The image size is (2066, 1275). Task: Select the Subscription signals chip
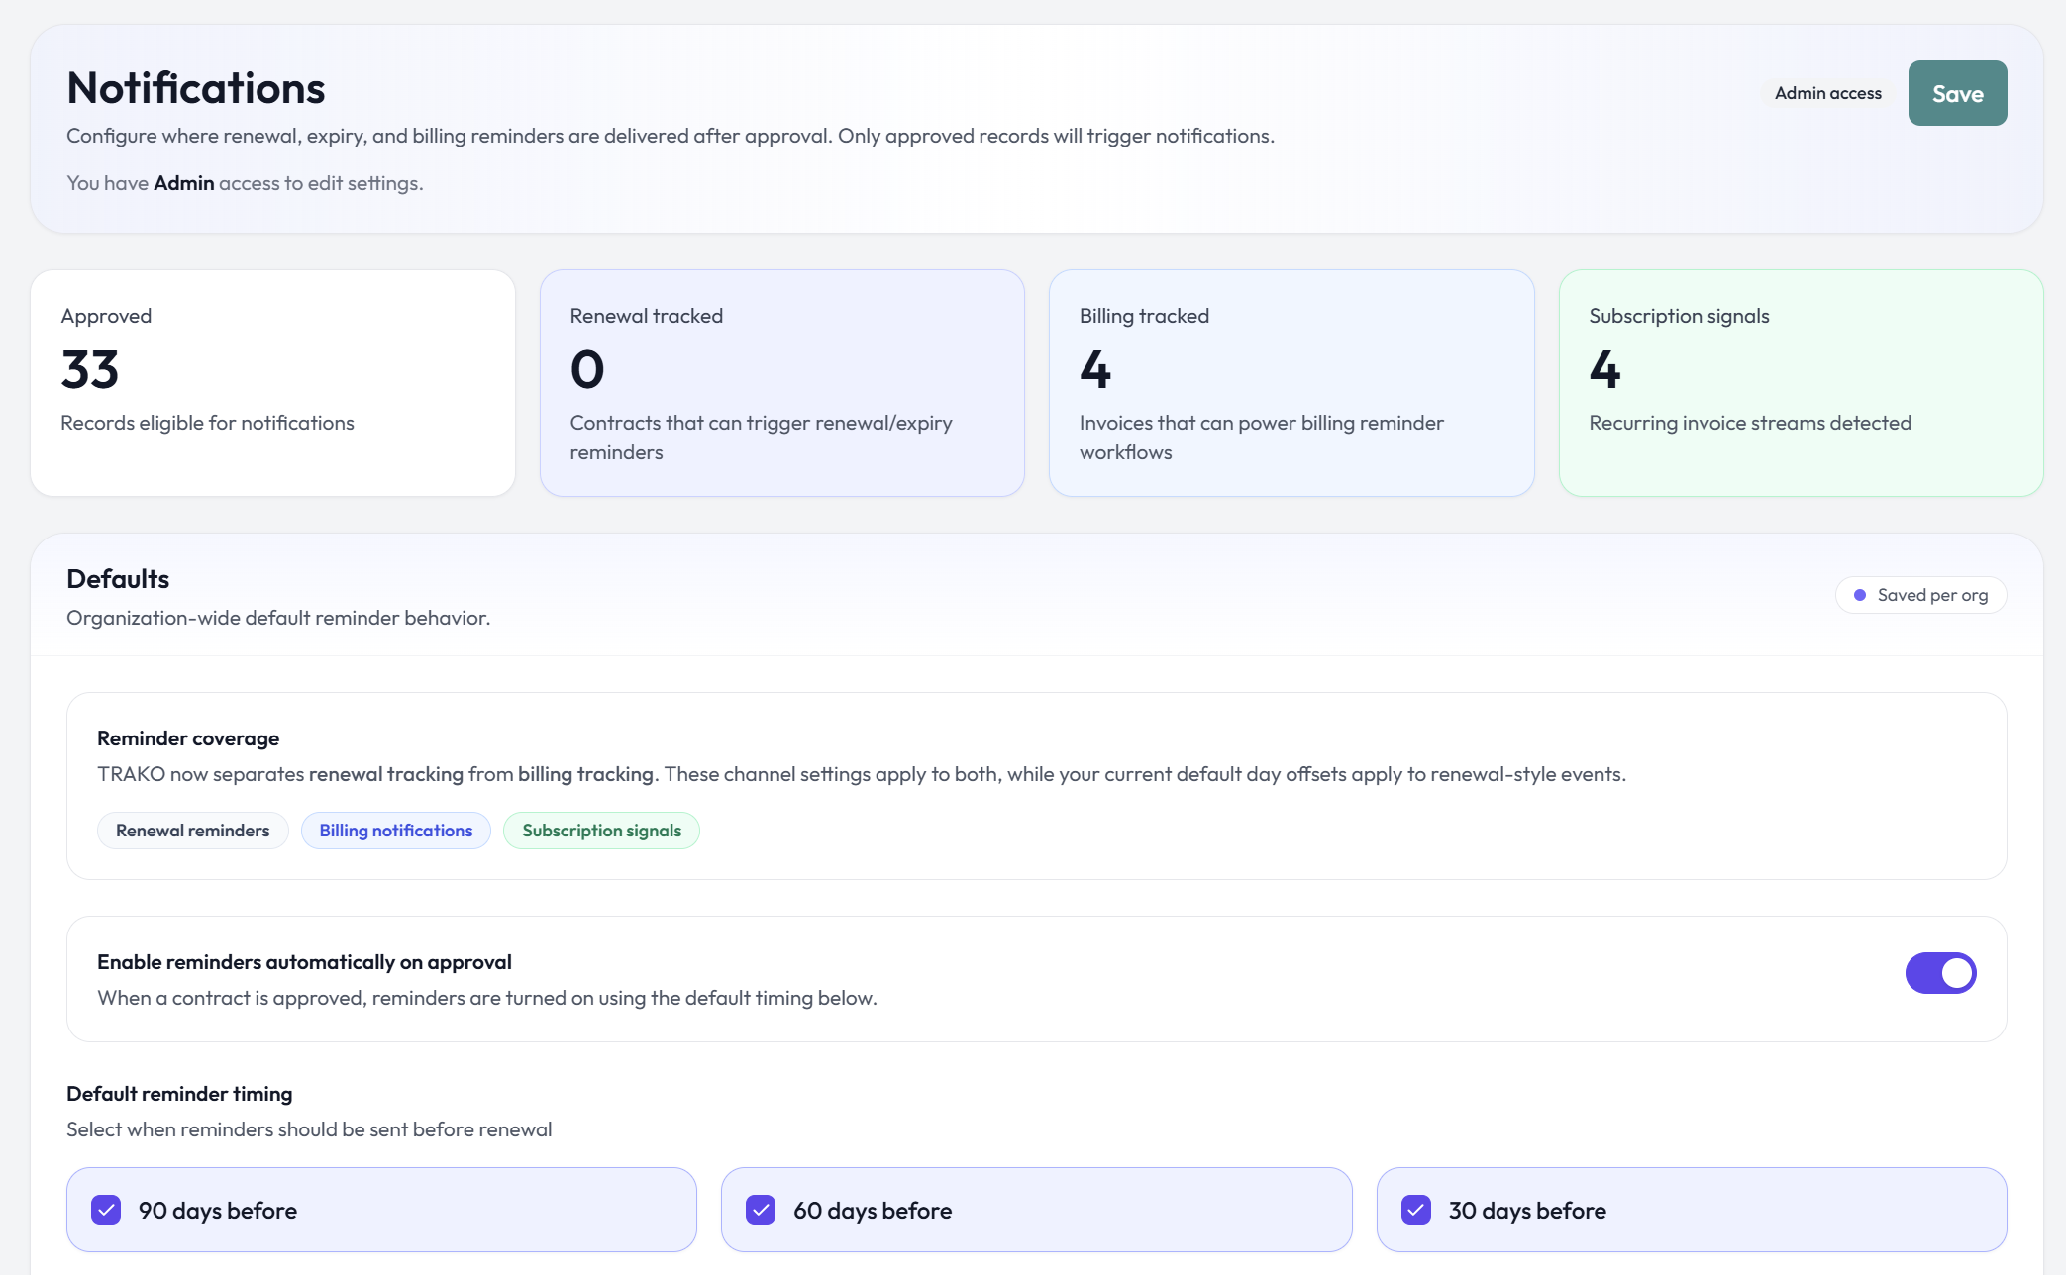pos(600,831)
